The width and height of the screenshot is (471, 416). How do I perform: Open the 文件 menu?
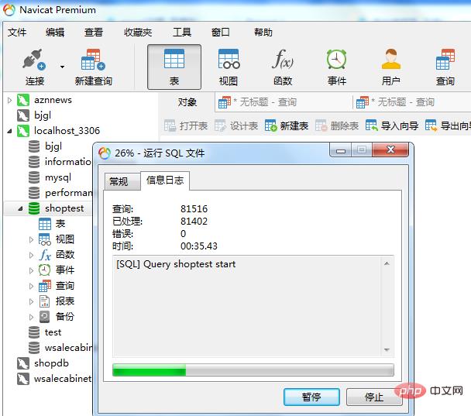coord(17,32)
